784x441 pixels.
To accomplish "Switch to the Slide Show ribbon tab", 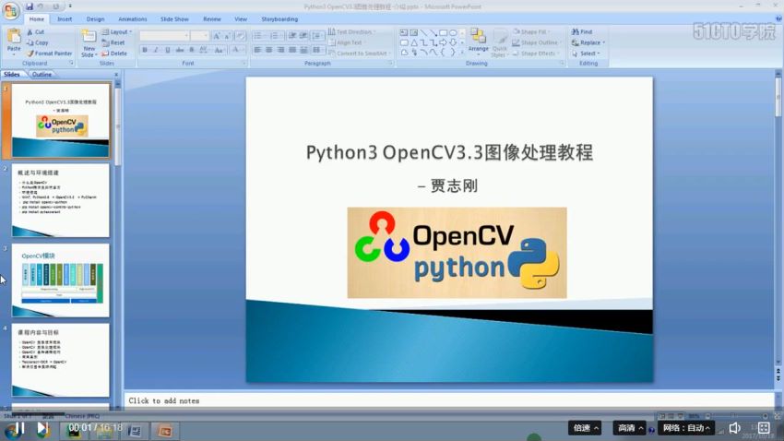I will 174,19.
